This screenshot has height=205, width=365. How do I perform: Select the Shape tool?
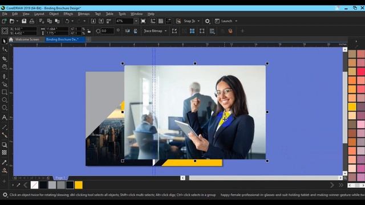pos(4,50)
